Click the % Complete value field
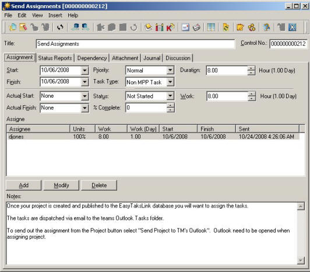 (x=146, y=108)
